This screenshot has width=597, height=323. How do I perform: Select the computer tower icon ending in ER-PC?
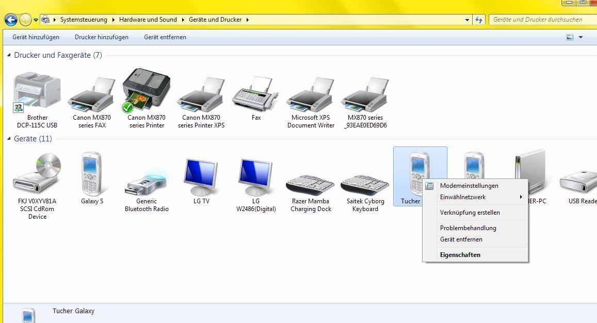coord(530,165)
